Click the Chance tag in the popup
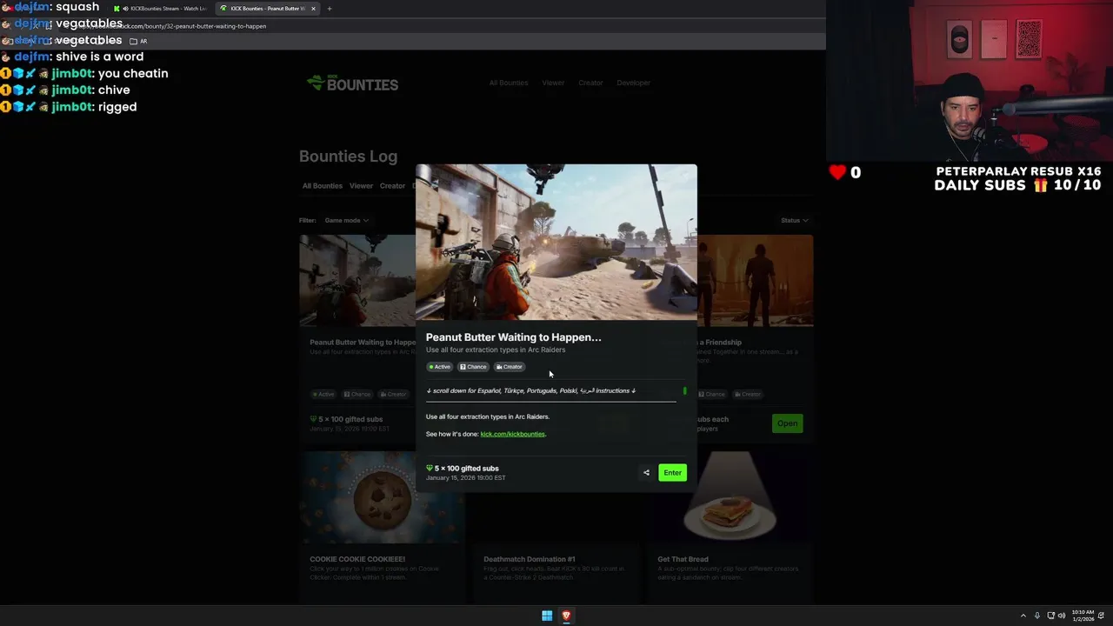The image size is (1113, 626). (x=473, y=367)
